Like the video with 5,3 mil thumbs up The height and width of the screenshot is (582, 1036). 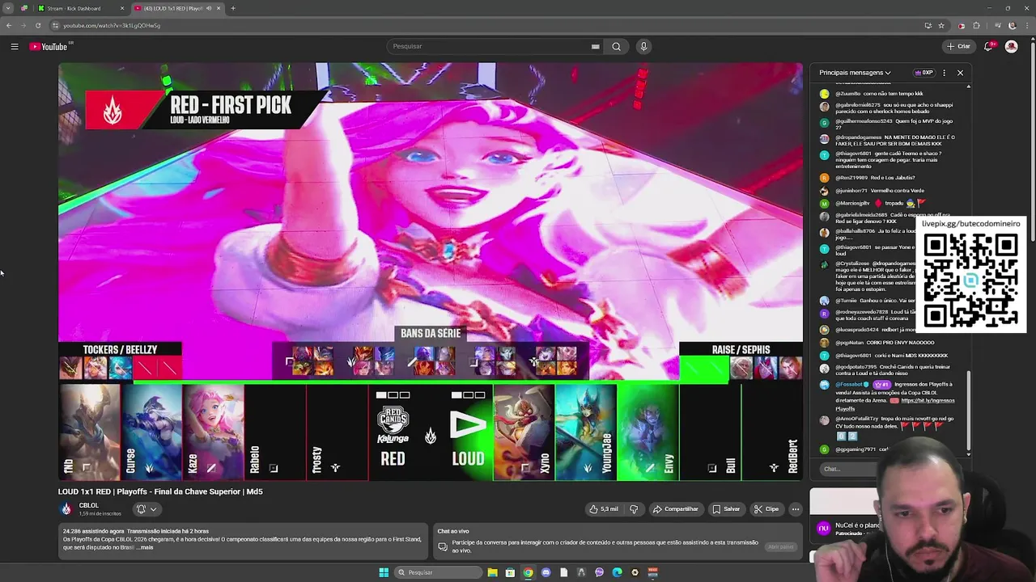[x=604, y=509]
